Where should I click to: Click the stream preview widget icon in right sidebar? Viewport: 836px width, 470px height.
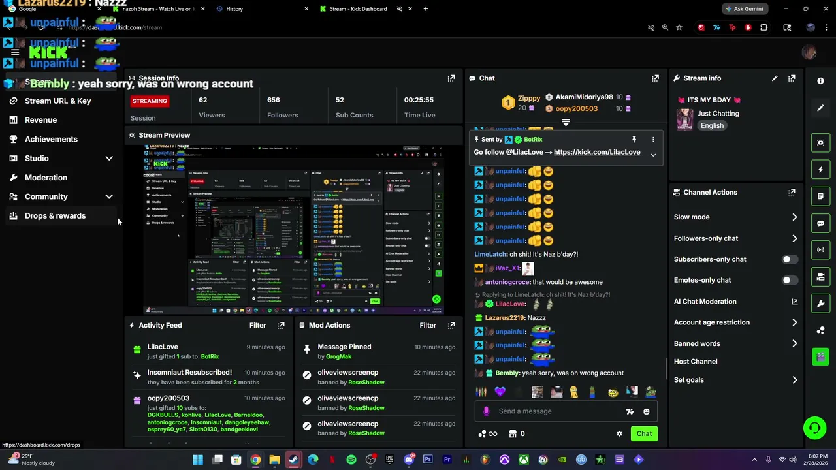pyautogui.click(x=821, y=143)
